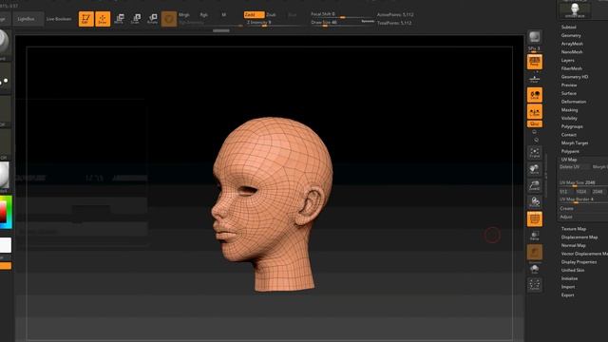Select the white secondary color swatch
Image resolution: width=608 pixels, height=342 pixels.
[6, 245]
